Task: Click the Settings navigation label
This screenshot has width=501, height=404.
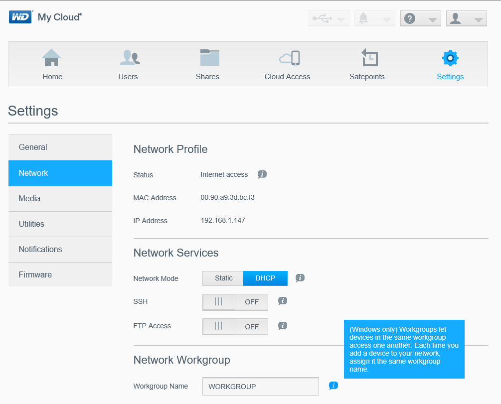Action: (450, 77)
